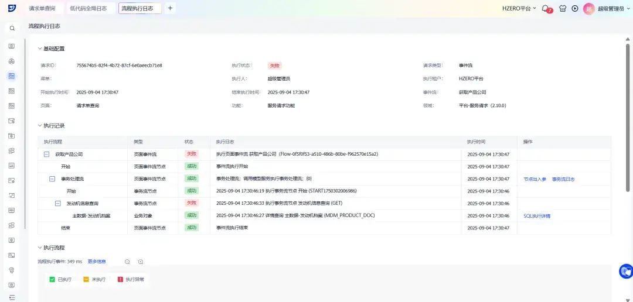Click the request ID 755674b5-82f4-4b72-87cf-6e0aeecb71e8
The image size is (633, 302).
tap(119, 66)
